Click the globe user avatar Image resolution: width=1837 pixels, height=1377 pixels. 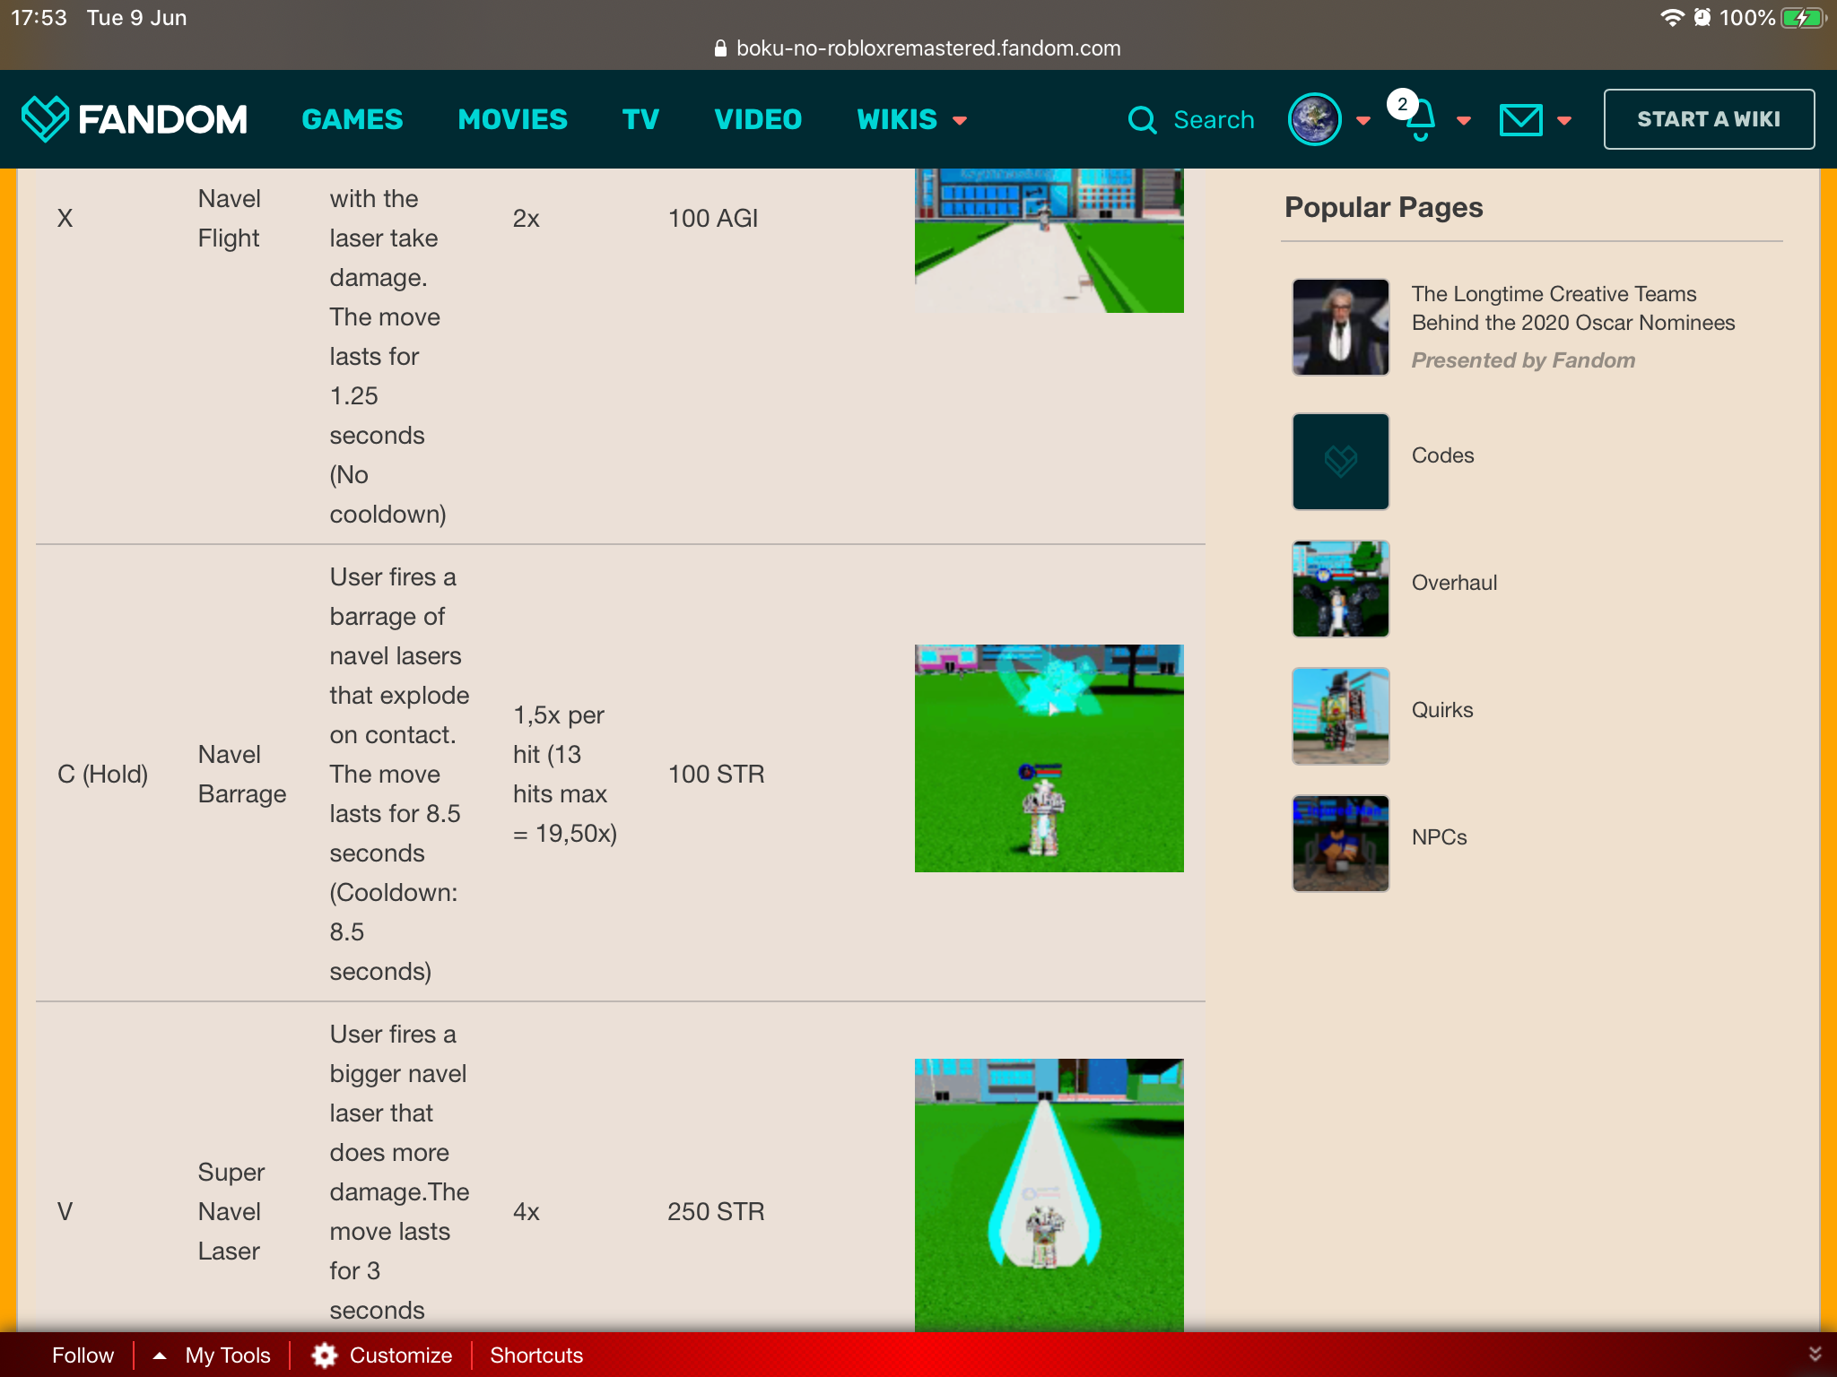(1314, 119)
